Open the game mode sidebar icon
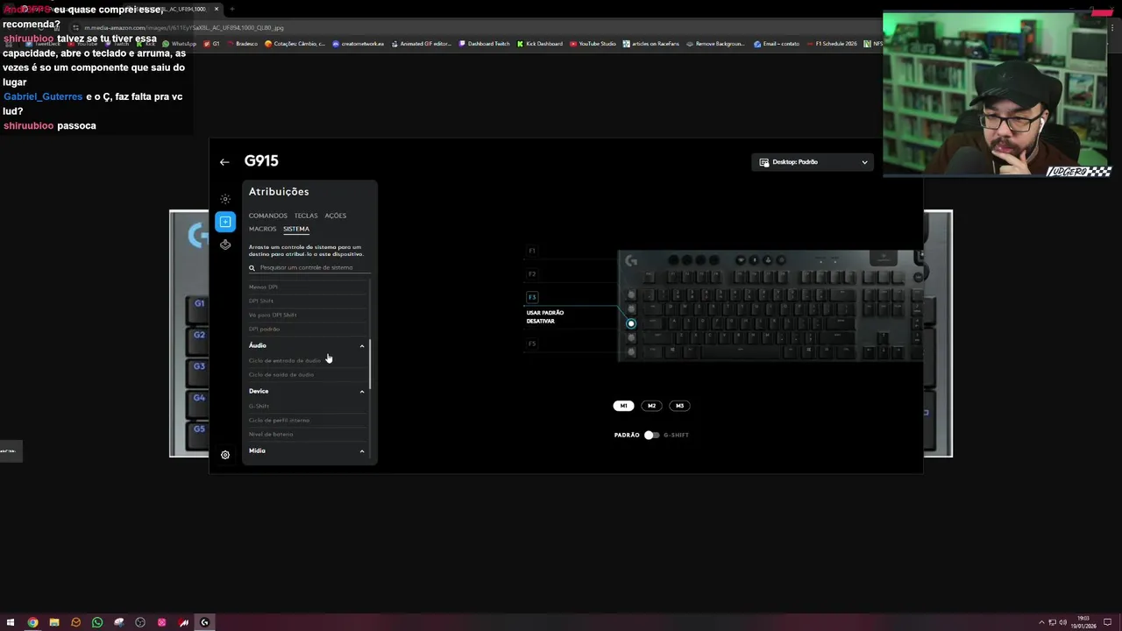 pyautogui.click(x=225, y=245)
